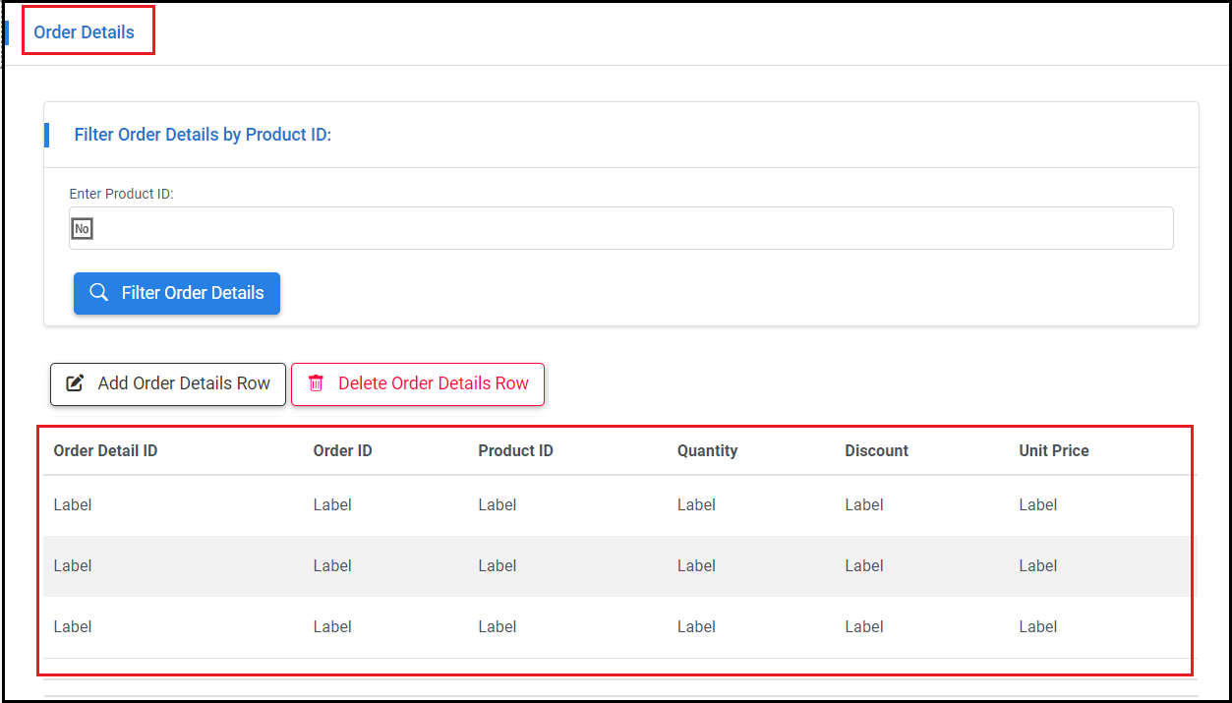Select third row Unit Price label
Viewport: 1232px width, 703px height.
[1037, 627]
